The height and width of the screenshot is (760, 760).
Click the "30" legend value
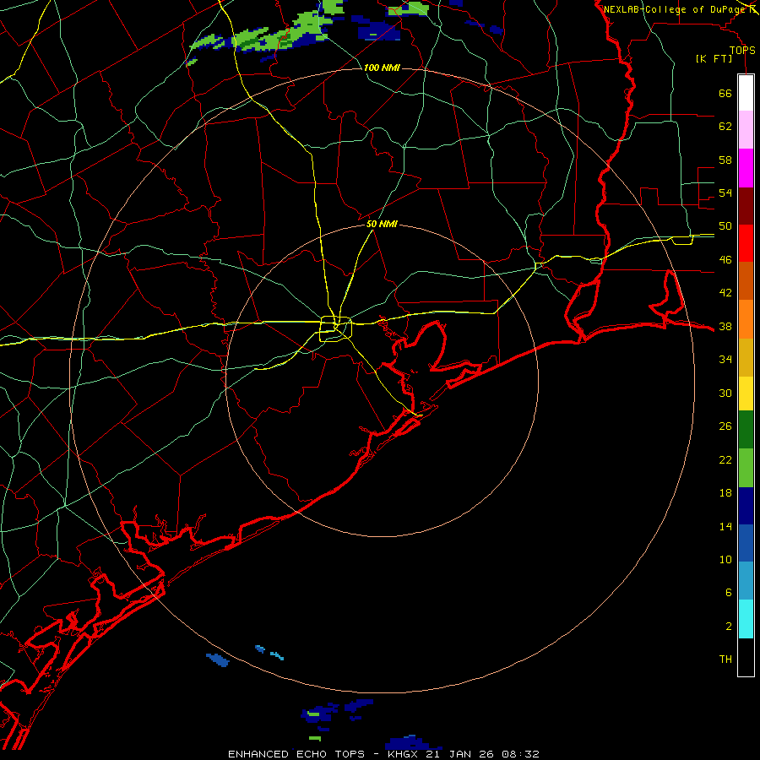(x=725, y=393)
